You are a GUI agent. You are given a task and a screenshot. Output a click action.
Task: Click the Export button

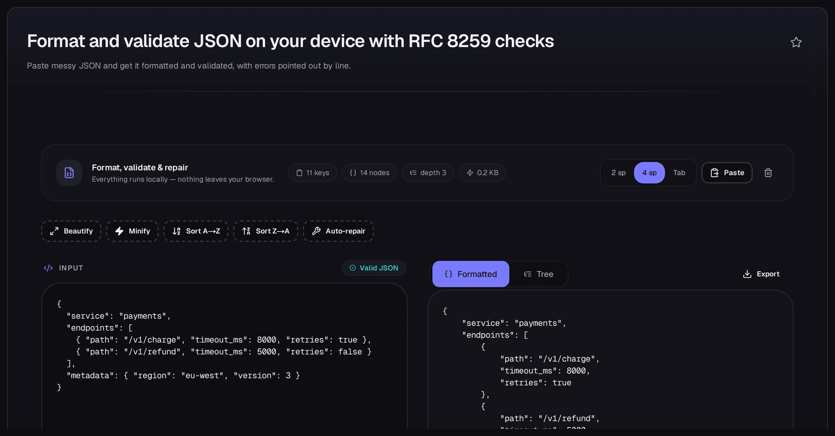point(761,274)
